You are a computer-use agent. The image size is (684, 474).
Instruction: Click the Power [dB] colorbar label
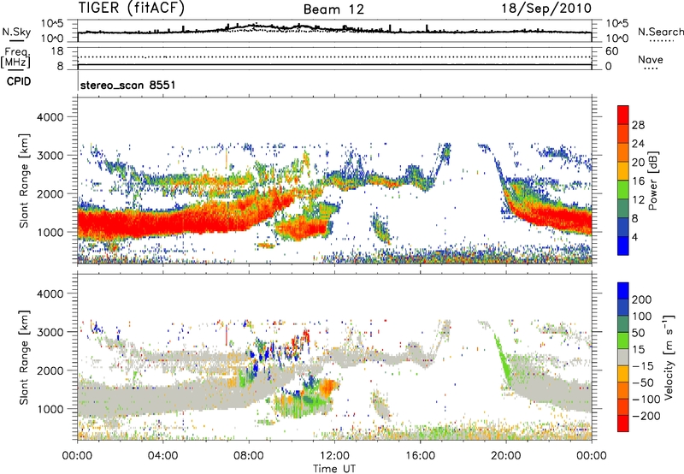pos(653,181)
